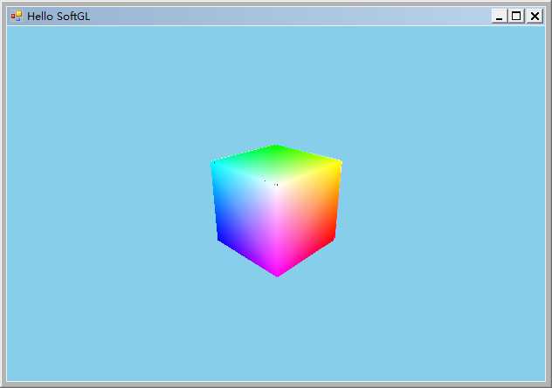Maximize the Hello SoftGL window
This screenshot has width=552, height=388.
(516, 17)
